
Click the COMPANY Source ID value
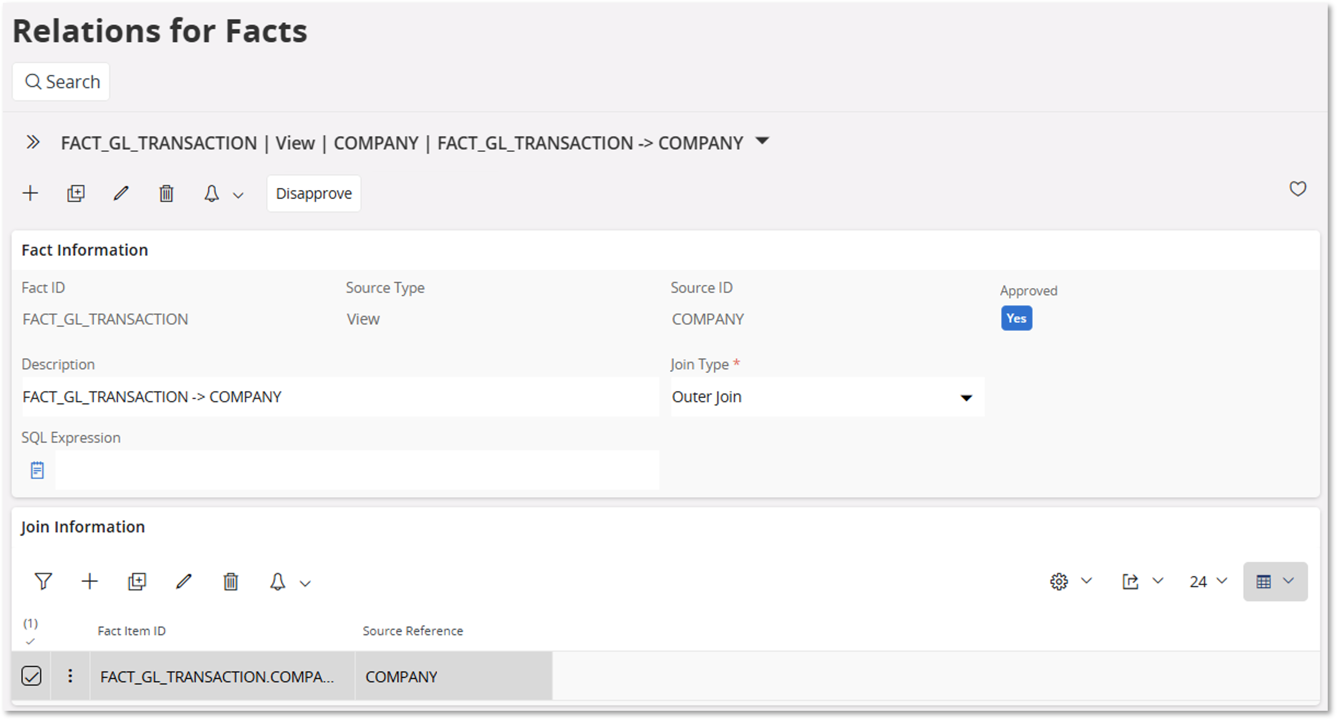click(x=708, y=319)
